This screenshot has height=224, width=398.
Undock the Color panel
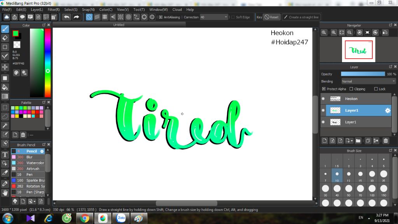pyautogui.click(x=44, y=25)
